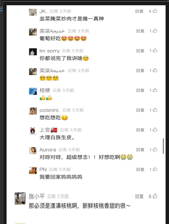This screenshot has width=169, height=224.
Task: Open the username PN
Action: (43, 170)
